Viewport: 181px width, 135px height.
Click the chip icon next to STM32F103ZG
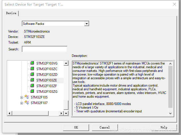(32, 91)
